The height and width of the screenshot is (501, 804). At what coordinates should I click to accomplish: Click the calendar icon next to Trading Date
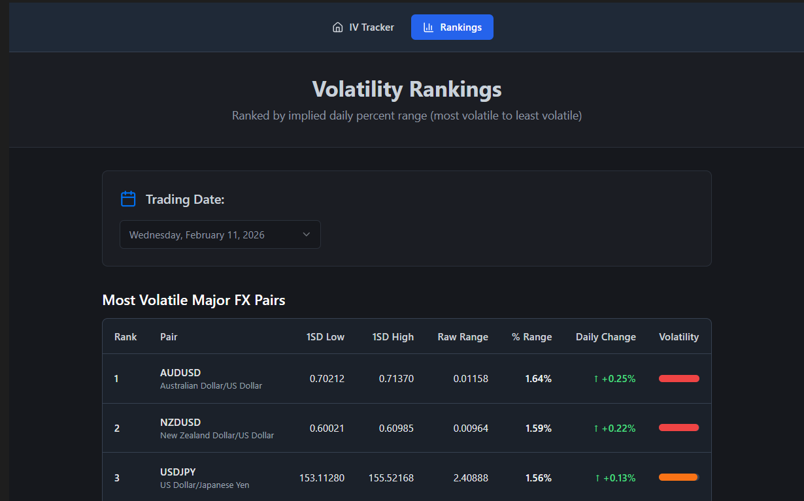pyautogui.click(x=128, y=199)
